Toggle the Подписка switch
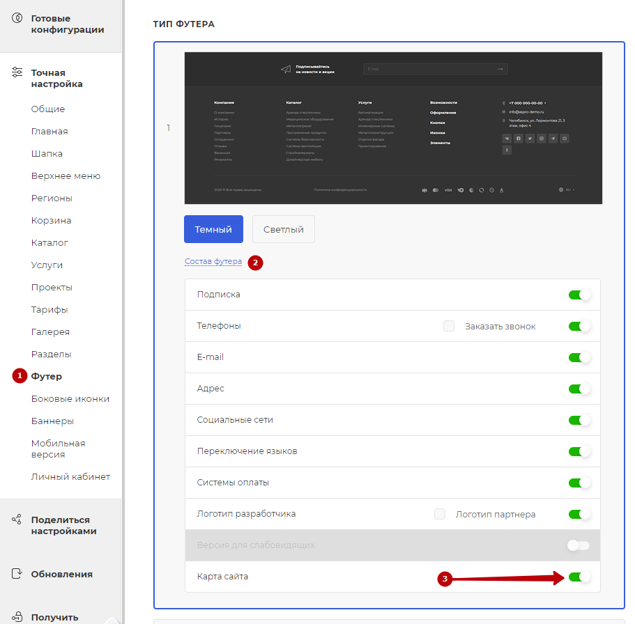The height and width of the screenshot is (624, 635). point(579,295)
